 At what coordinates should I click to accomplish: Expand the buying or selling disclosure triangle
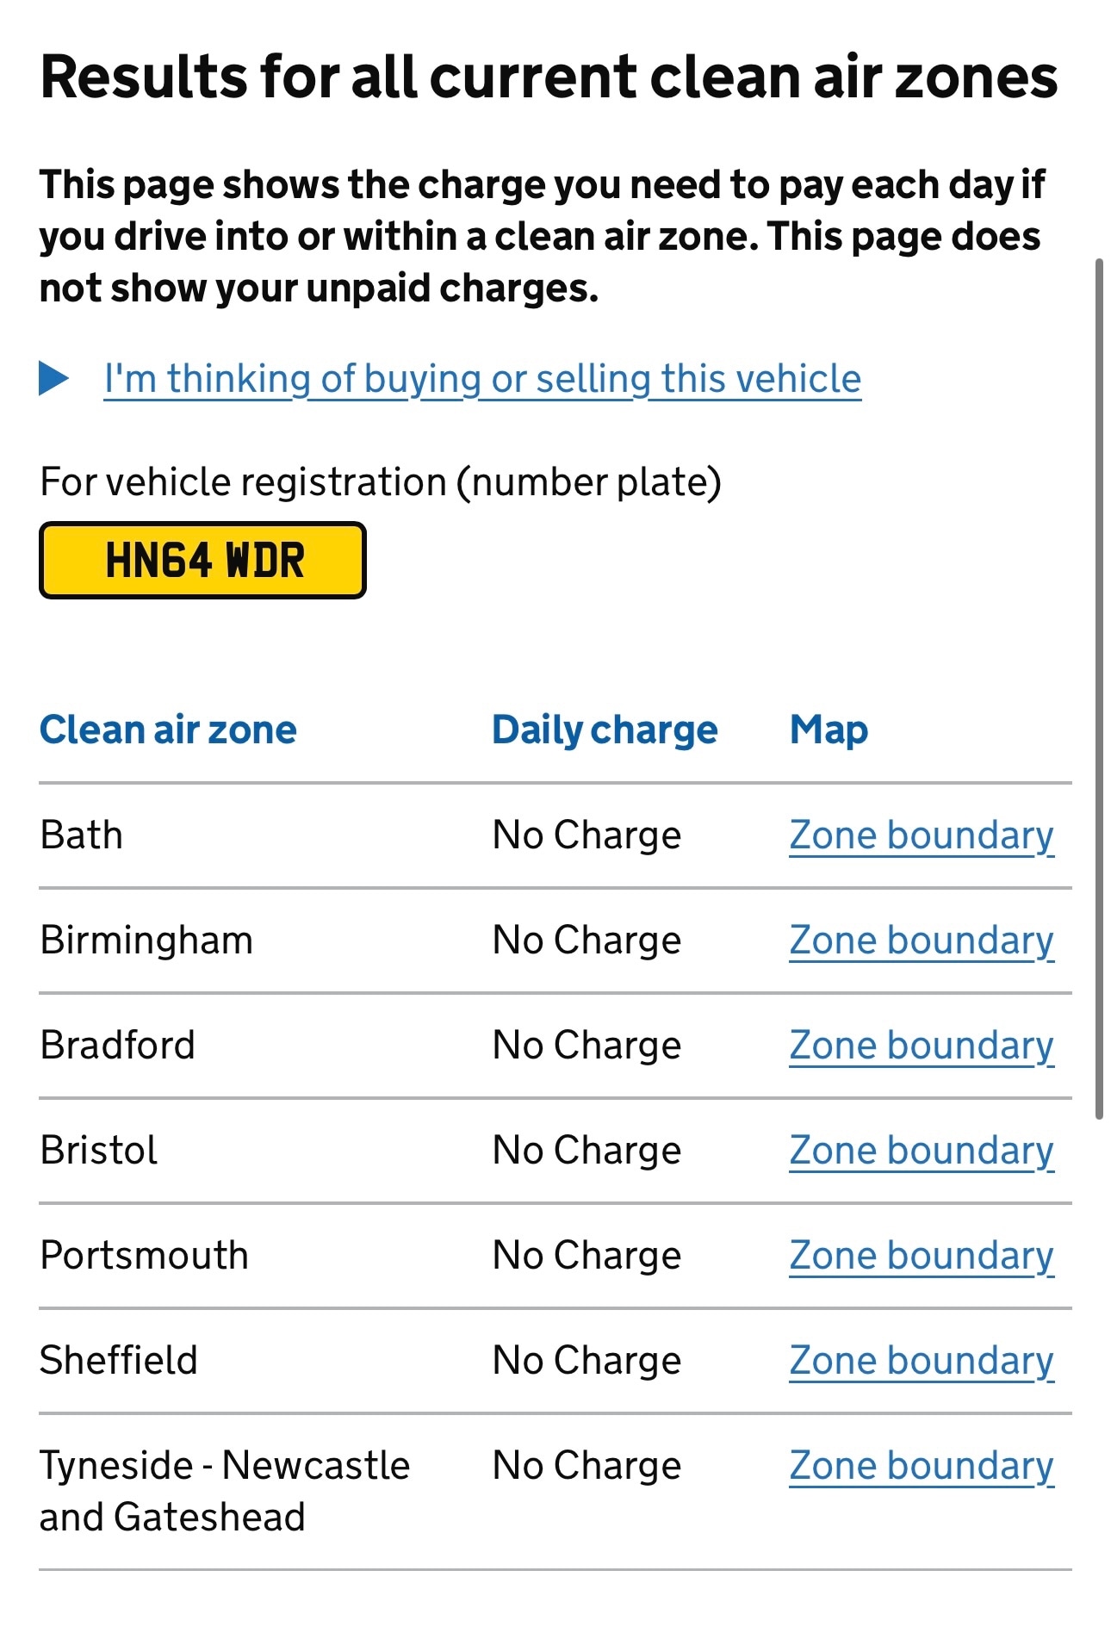coord(54,379)
